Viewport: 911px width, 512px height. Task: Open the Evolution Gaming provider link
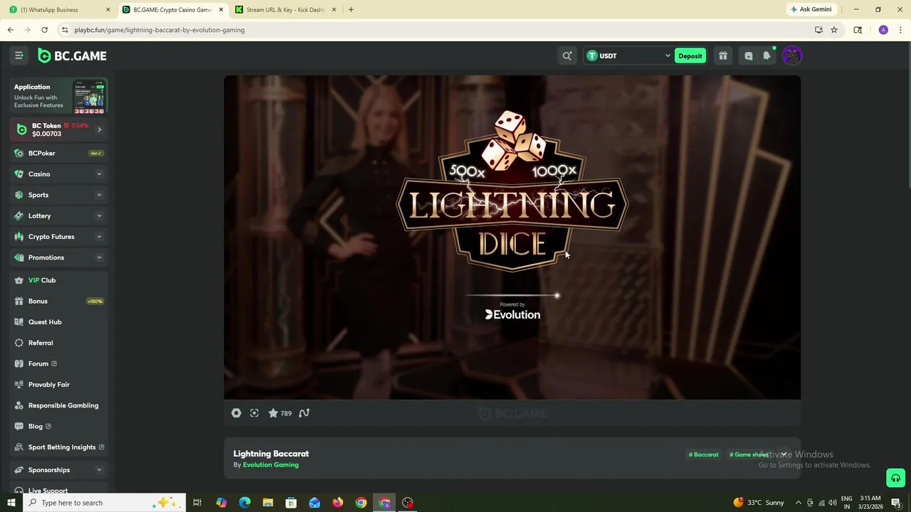click(x=270, y=465)
